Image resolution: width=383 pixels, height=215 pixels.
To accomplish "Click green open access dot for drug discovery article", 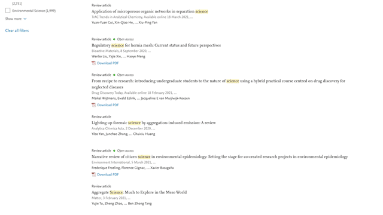I will 114,75.
